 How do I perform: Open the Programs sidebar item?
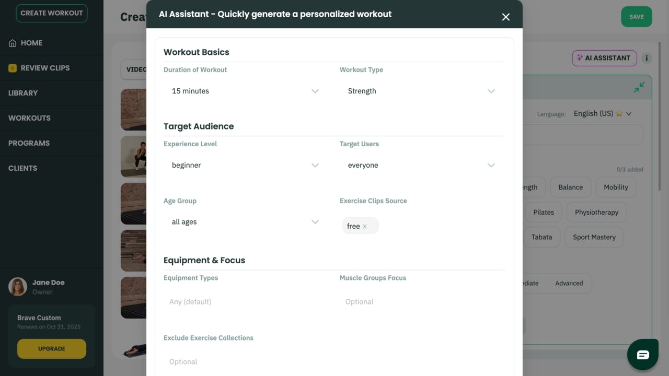(x=29, y=143)
